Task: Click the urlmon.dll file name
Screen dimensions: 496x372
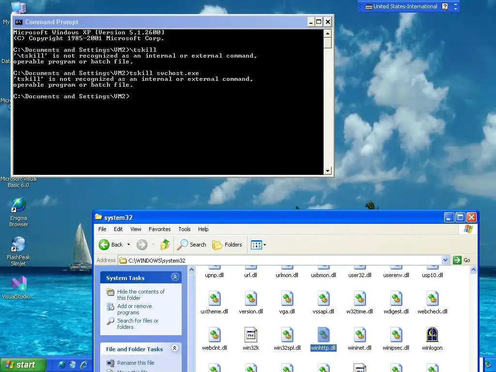Action: click(x=287, y=275)
